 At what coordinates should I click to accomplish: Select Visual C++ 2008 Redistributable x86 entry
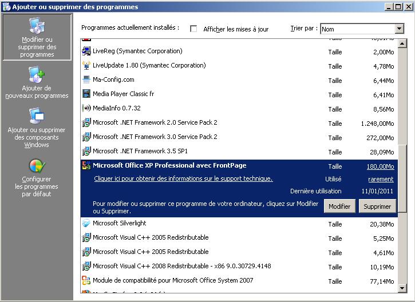click(x=182, y=266)
